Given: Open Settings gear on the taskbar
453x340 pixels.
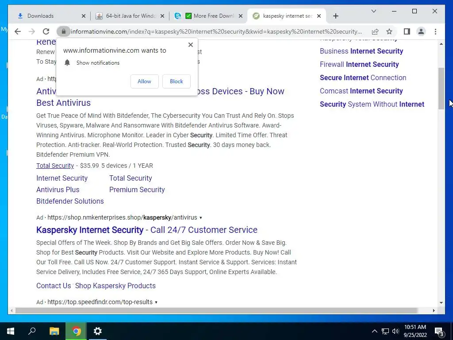Looking at the screenshot, I should pos(98,331).
